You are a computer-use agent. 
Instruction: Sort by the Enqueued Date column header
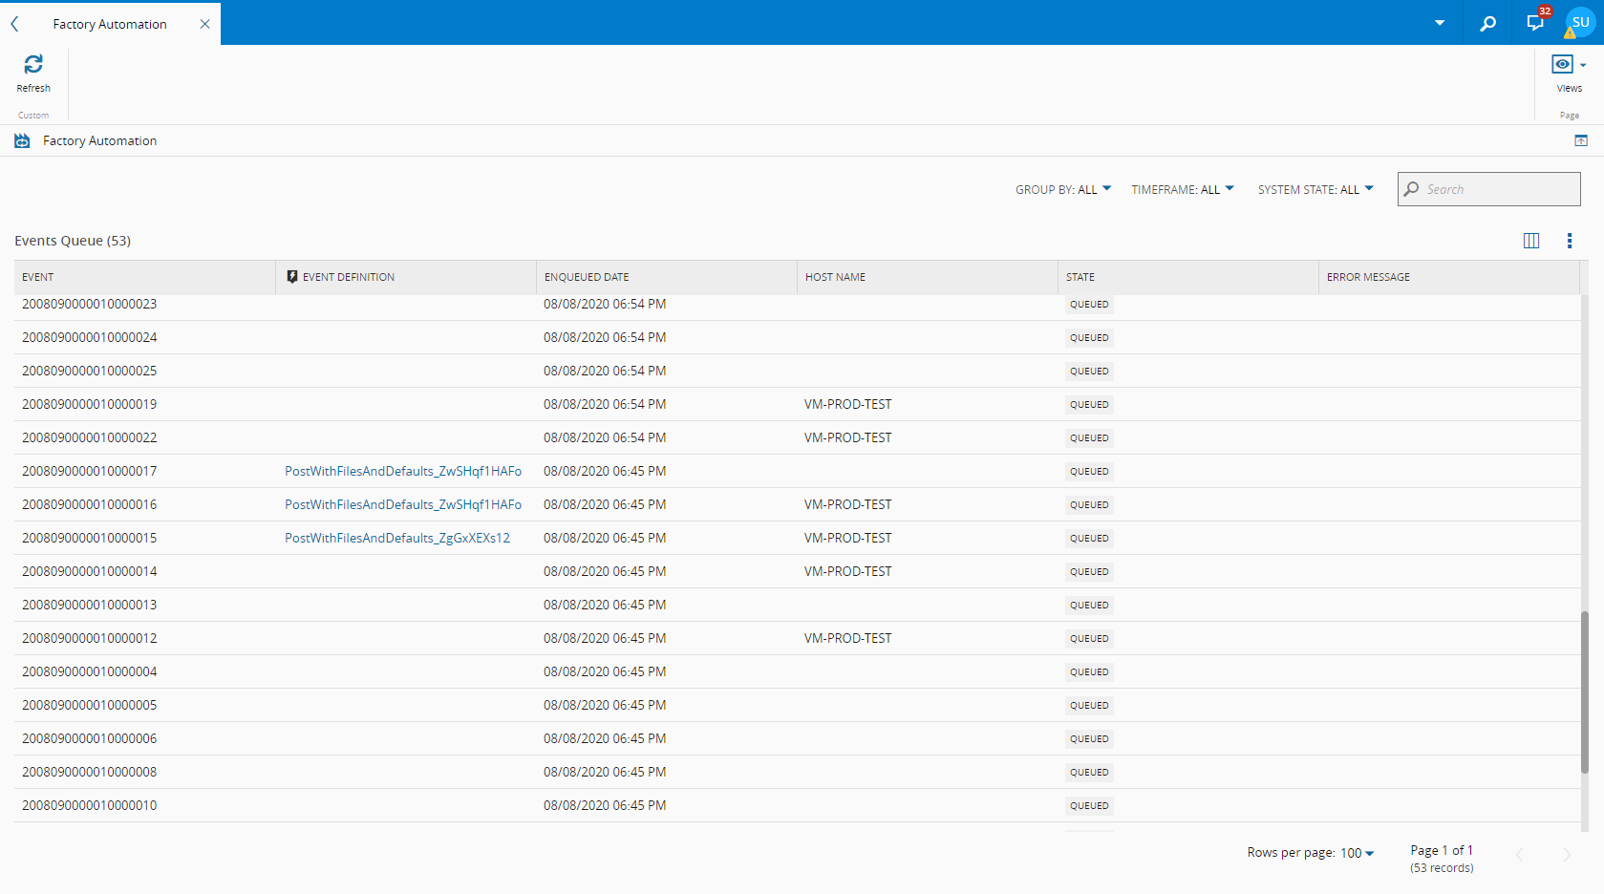click(x=587, y=277)
